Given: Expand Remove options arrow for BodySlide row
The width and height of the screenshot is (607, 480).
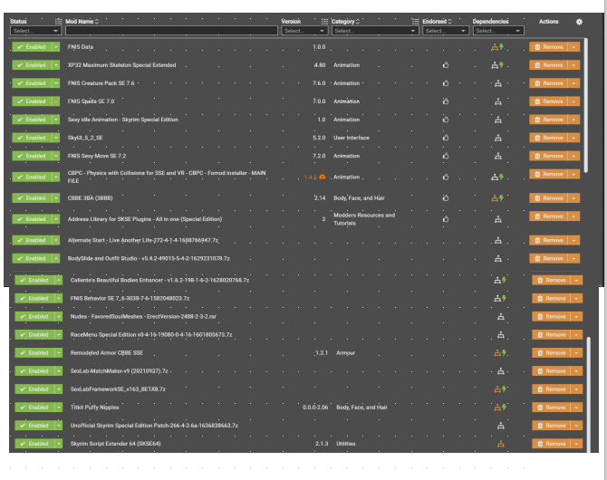Looking at the screenshot, I should pyautogui.click(x=573, y=259).
